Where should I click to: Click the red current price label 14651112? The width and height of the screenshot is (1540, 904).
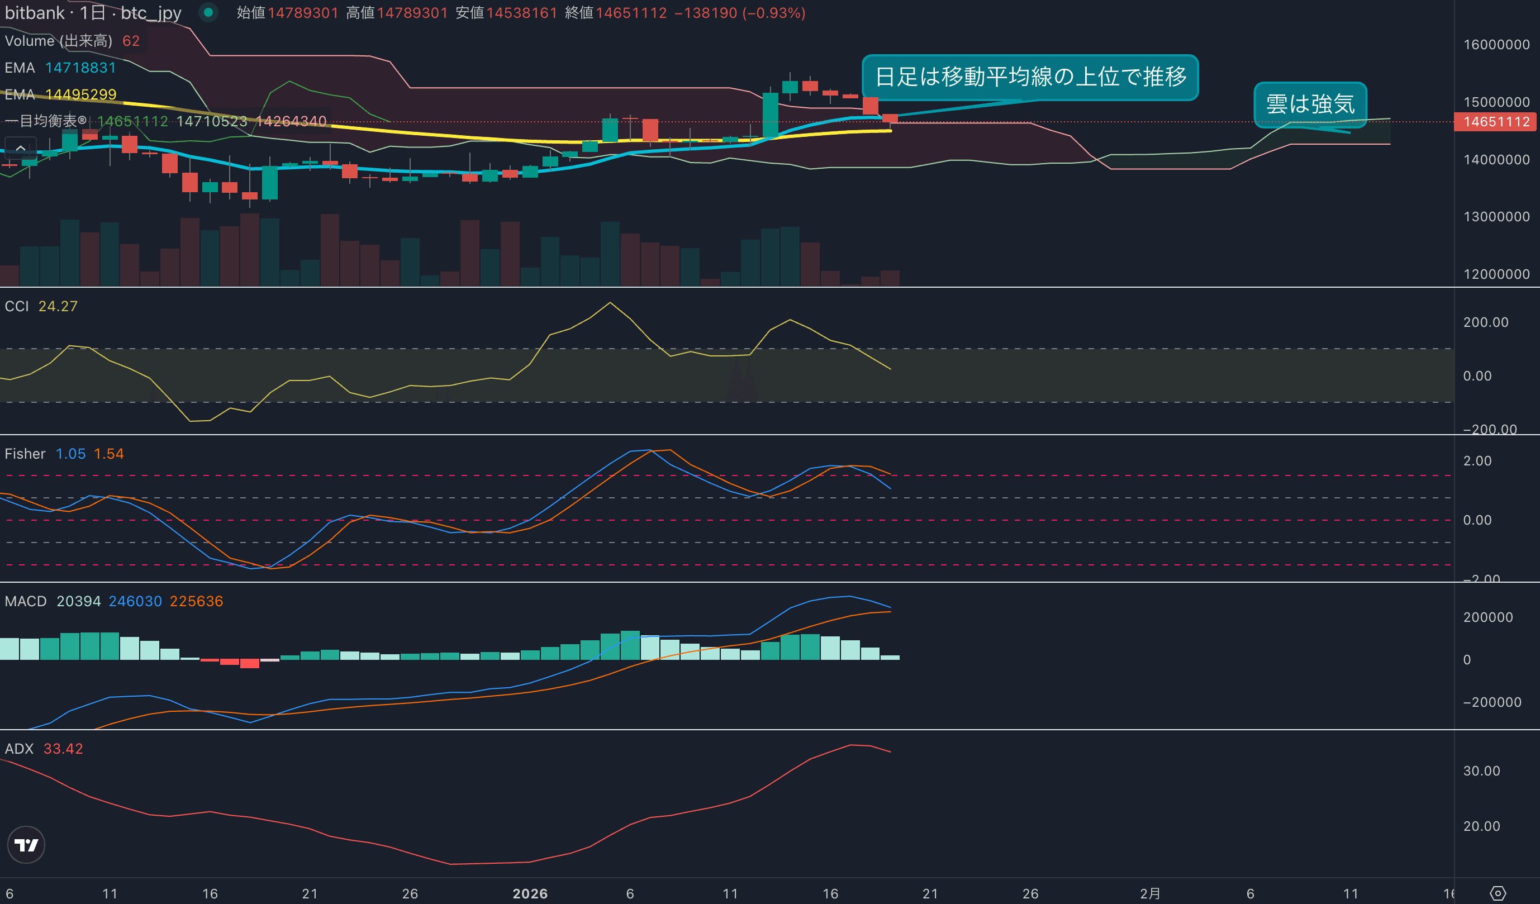1495,122
